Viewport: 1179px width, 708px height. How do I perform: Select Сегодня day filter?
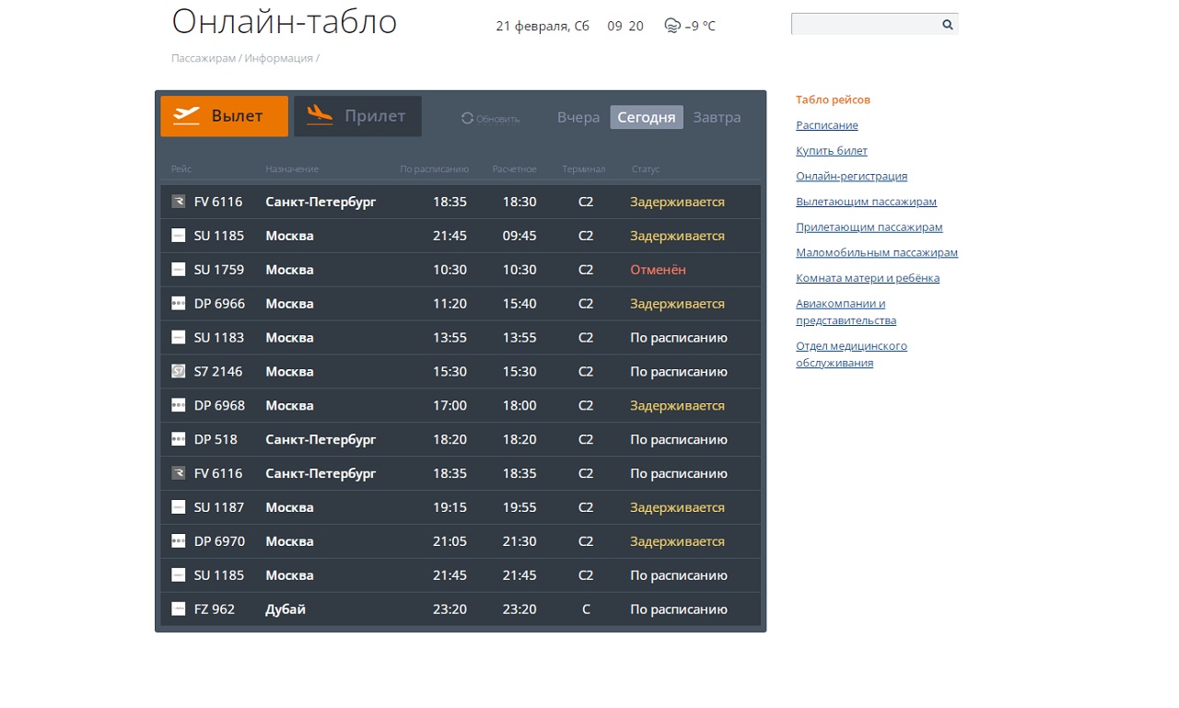pyautogui.click(x=646, y=118)
